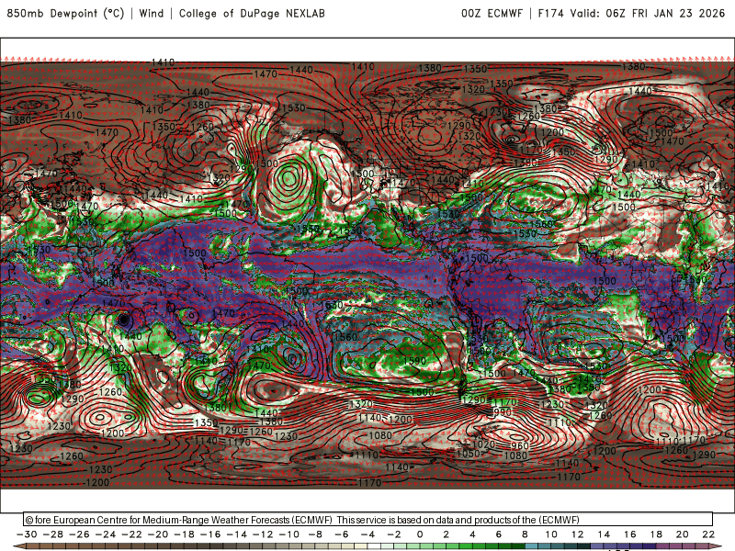Click the 'Wind' label in header
Image resolution: width=735 pixels, height=551 pixels.
tap(152, 13)
